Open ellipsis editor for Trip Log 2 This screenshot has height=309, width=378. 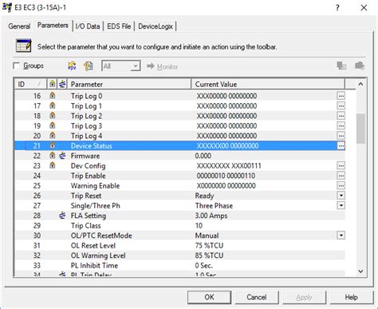[341, 116]
